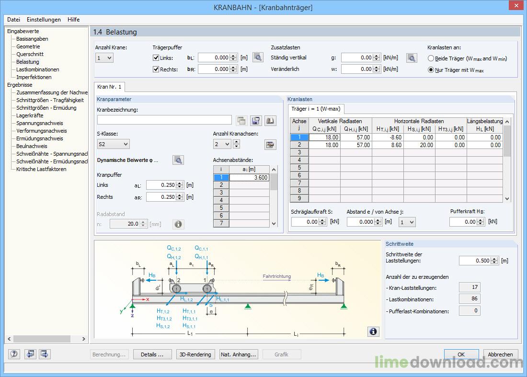Select the Träger i = 1 (W-max) tab
Viewport: 527px width, 377px height.
click(316, 109)
